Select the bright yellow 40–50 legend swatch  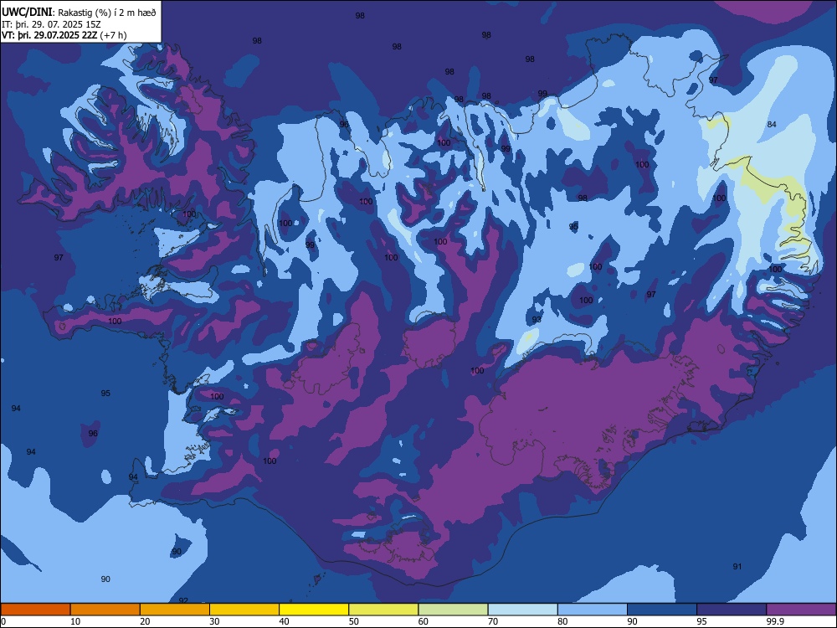314,610
